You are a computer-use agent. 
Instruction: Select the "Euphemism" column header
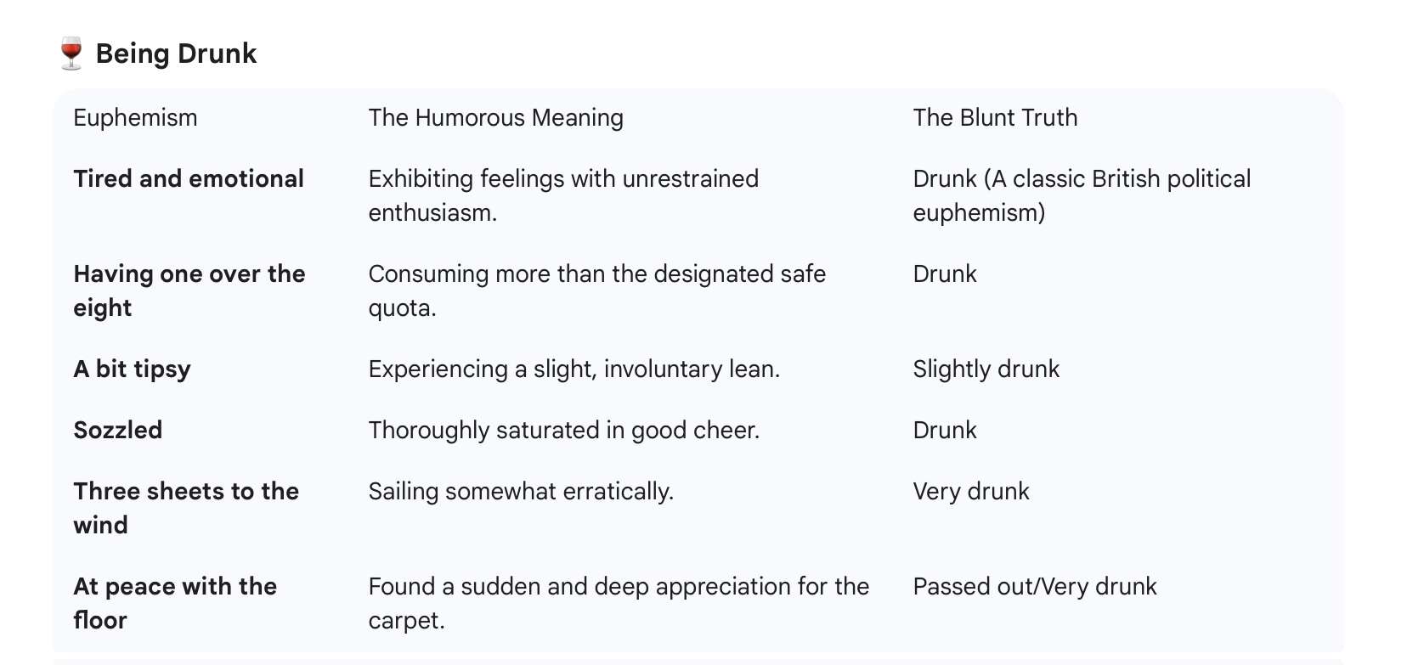pos(135,117)
